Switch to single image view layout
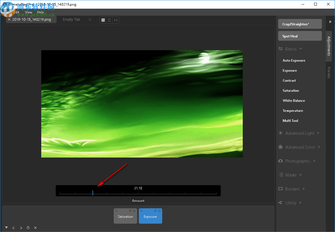 pyautogui.click(x=103, y=20)
